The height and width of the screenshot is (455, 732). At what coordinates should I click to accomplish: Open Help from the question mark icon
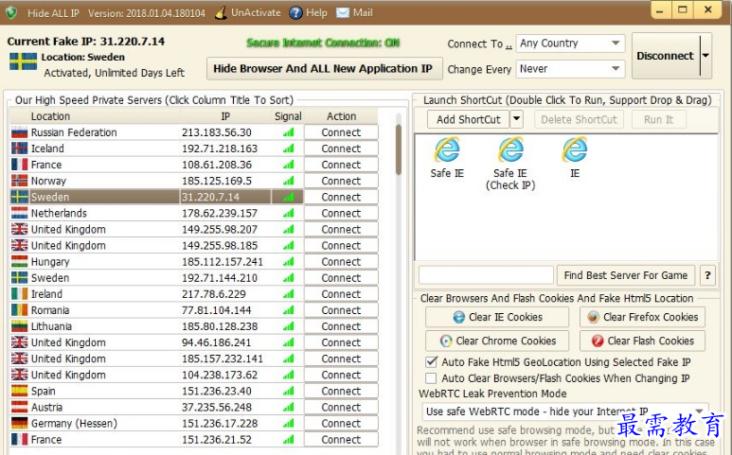click(295, 12)
